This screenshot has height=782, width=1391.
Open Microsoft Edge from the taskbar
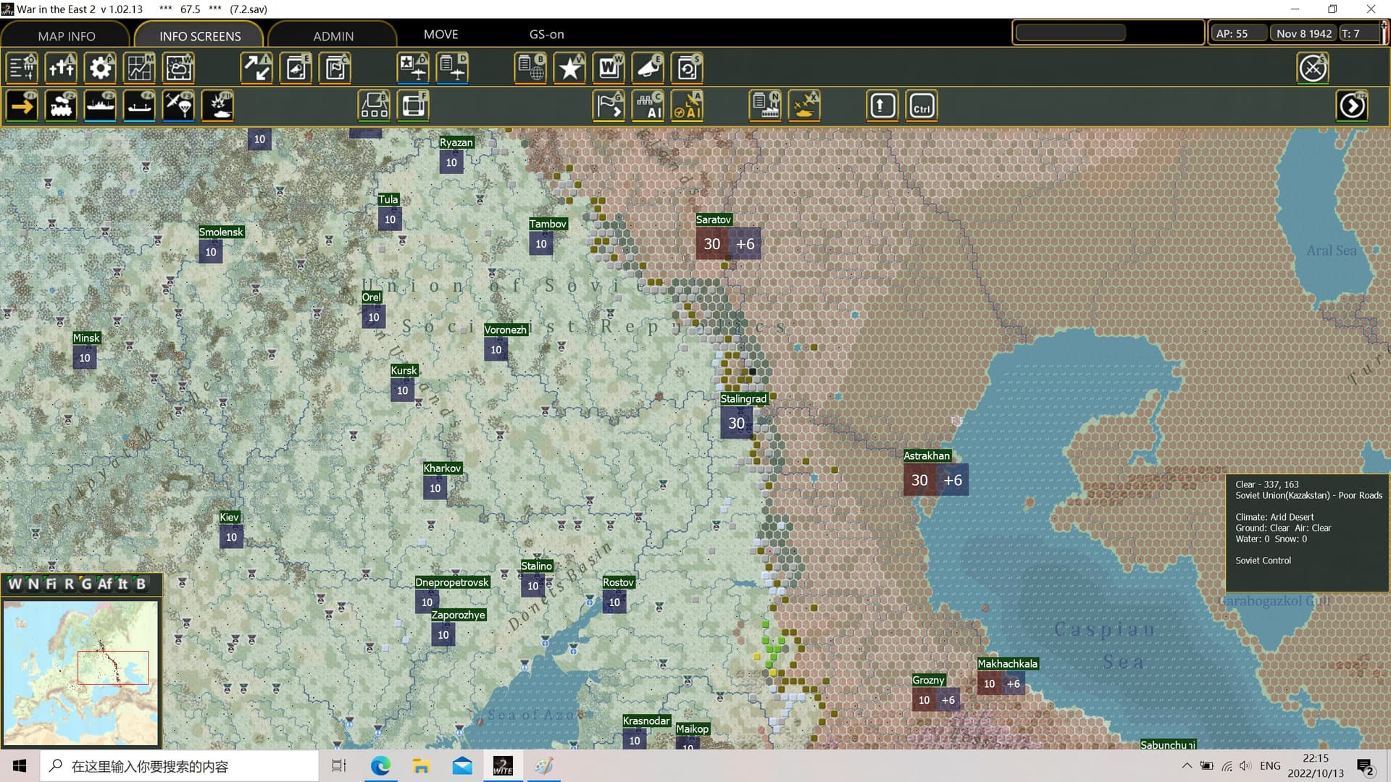[x=380, y=766]
